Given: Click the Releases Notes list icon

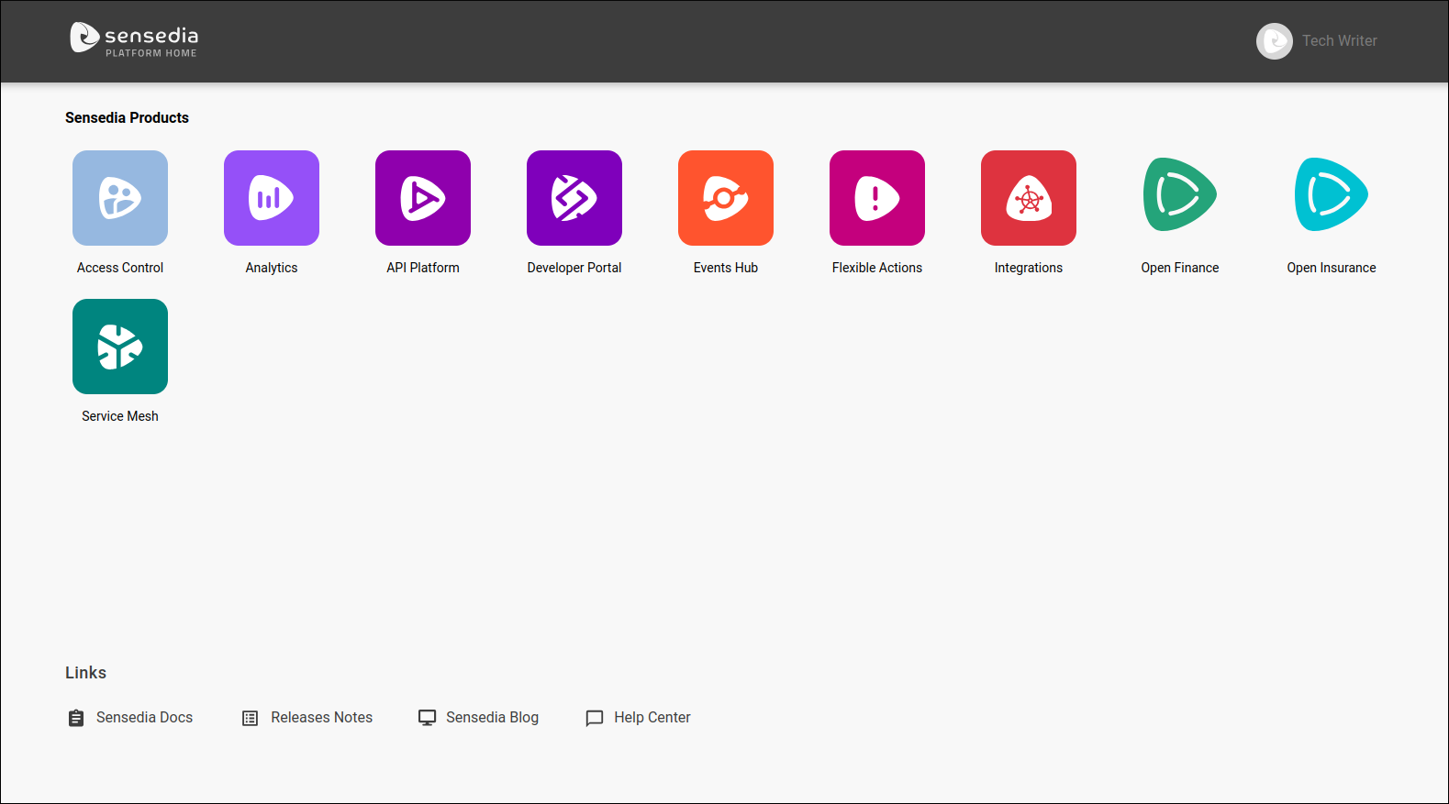Looking at the screenshot, I should pos(251,718).
